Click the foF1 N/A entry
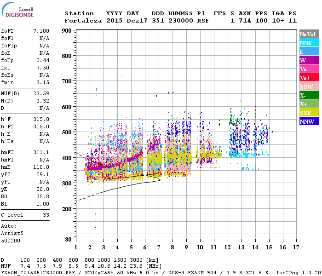322x276 pixels. (25, 38)
